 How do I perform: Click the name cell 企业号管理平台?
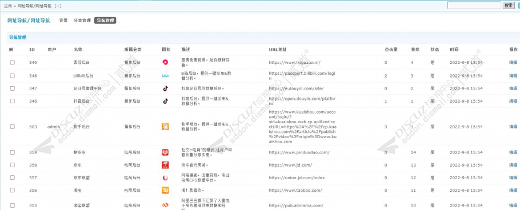click(87, 88)
